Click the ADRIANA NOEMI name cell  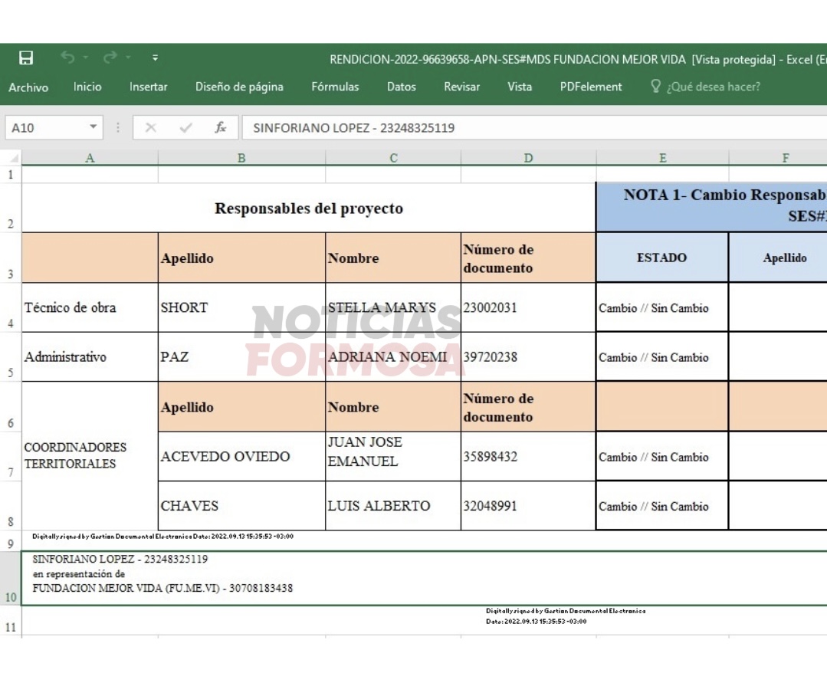pyautogui.click(x=393, y=357)
